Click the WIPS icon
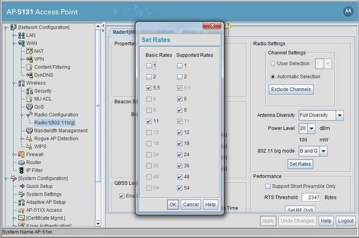The image size is (359, 238). 29,147
